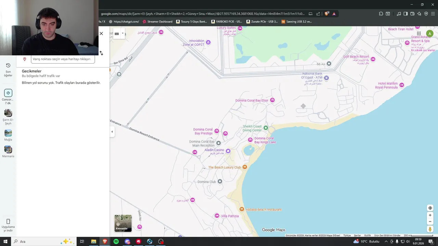This screenshot has width=438, height=246.
Task: Click the Domina Club marker
Action: coord(220,181)
